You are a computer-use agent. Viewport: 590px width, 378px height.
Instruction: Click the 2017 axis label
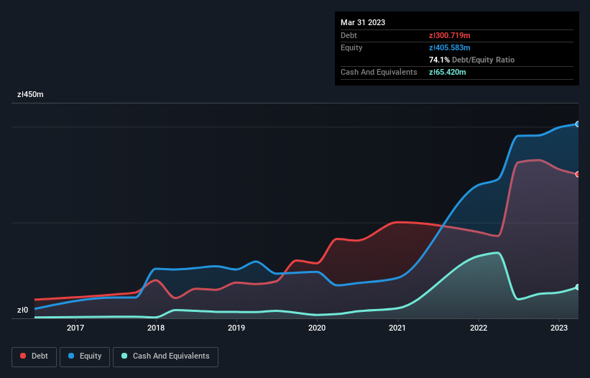(x=75, y=328)
